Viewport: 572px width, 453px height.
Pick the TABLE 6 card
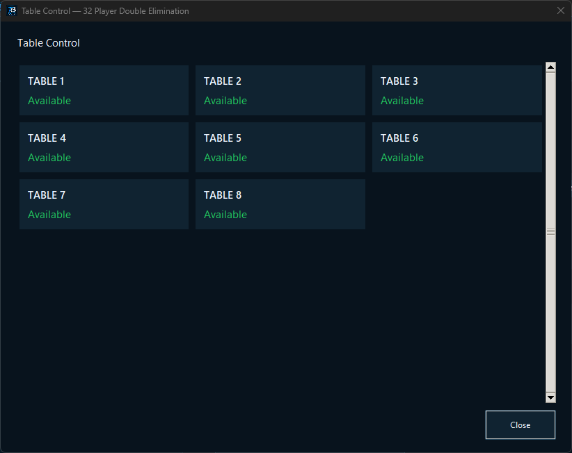click(456, 147)
